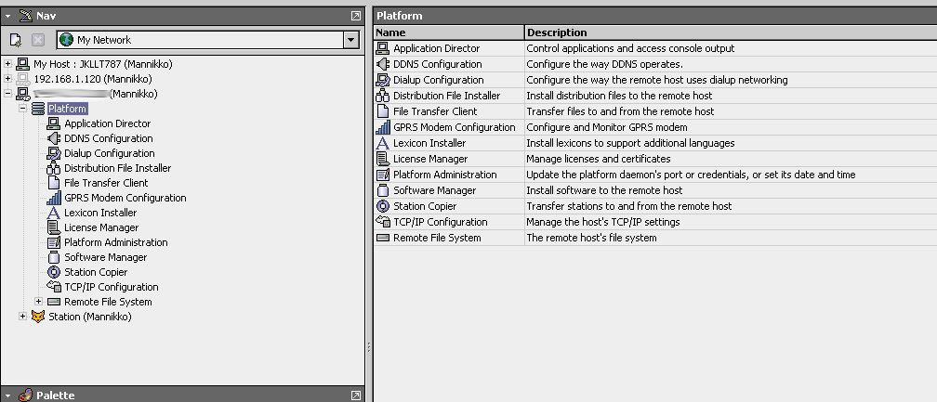Screen dimensions: 937x402
Task: Click Application Director icon in Nav tree
Action: pos(53,123)
